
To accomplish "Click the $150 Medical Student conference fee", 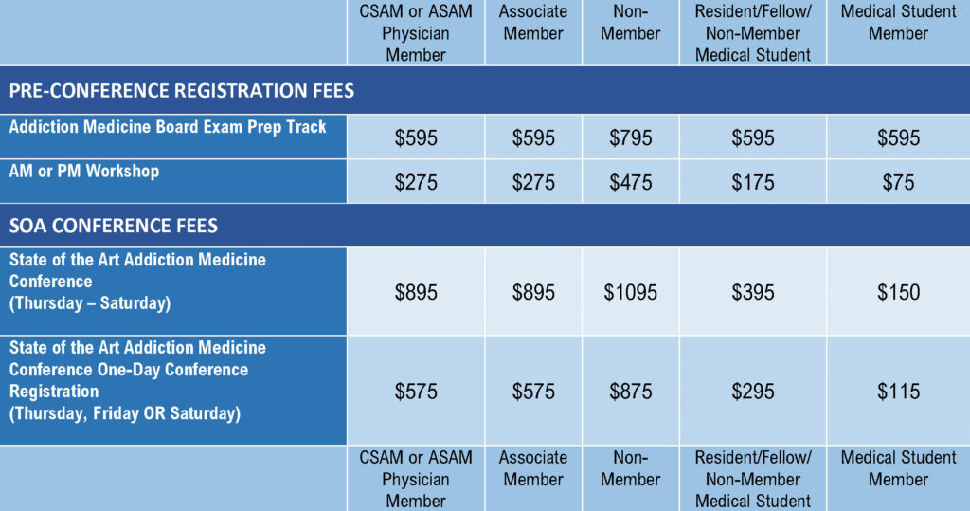I will tap(898, 293).
